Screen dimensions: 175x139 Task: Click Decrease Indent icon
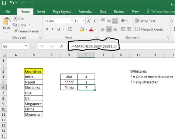tap(123, 29)
